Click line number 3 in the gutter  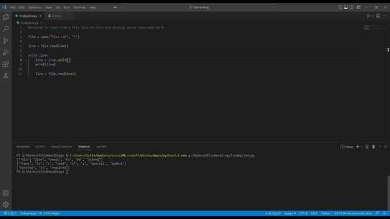pos(21,36)
